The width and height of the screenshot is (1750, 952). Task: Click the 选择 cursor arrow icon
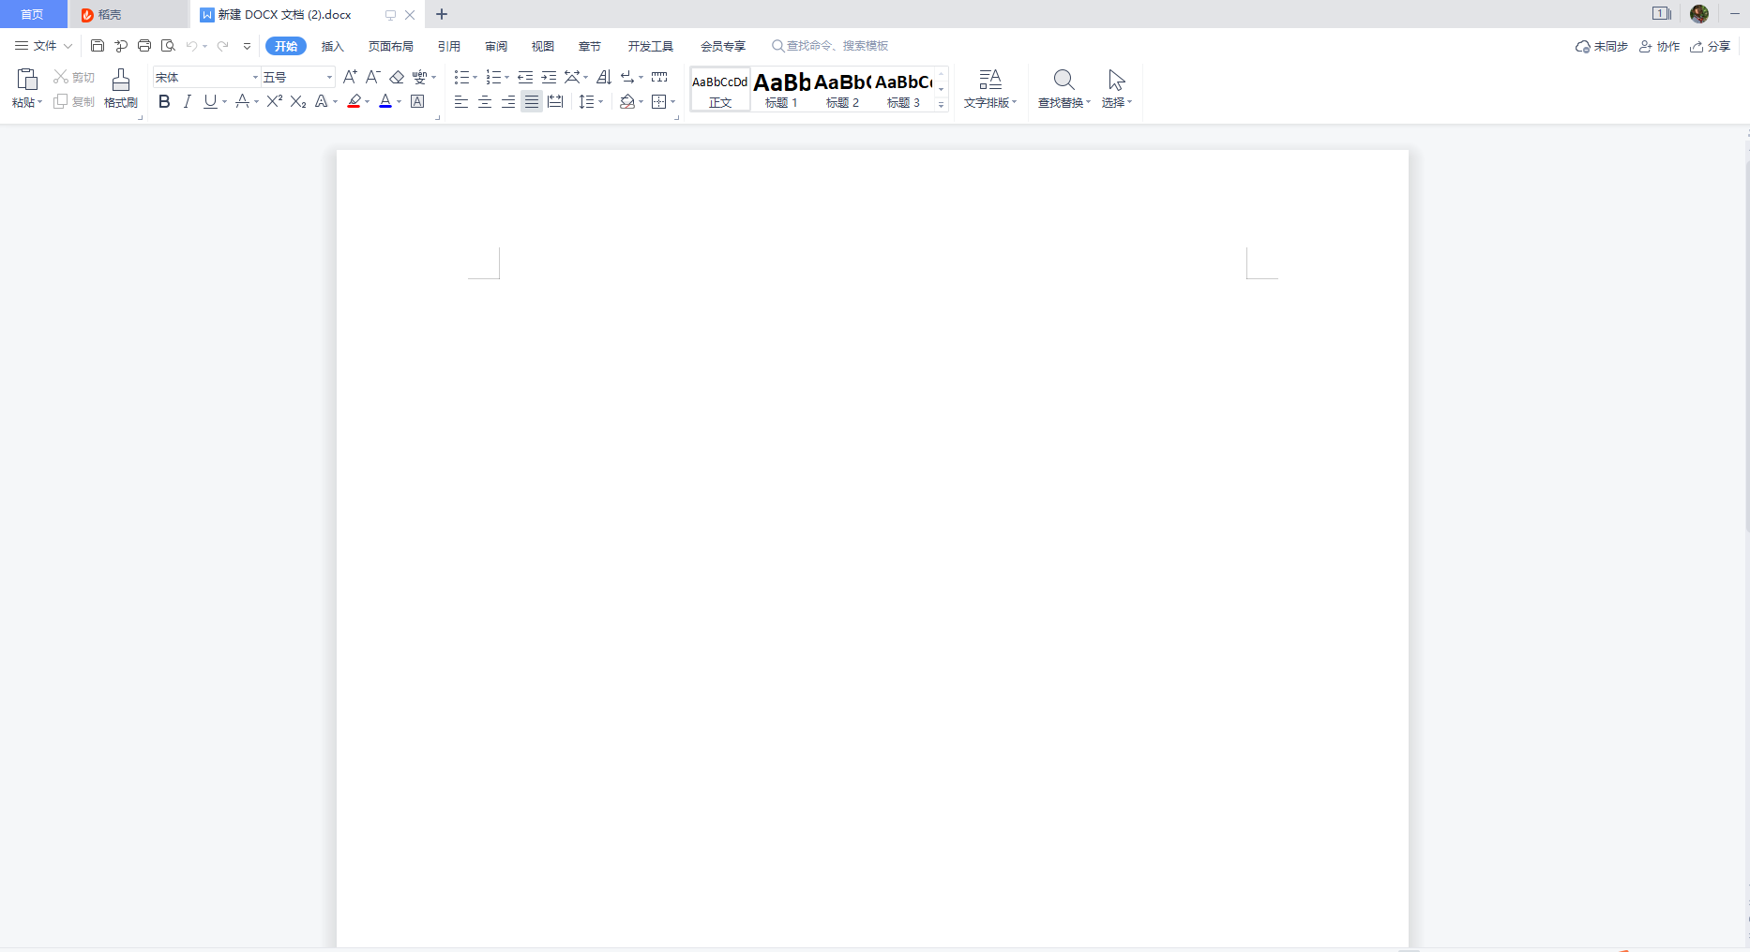(x=1116, y=80)
